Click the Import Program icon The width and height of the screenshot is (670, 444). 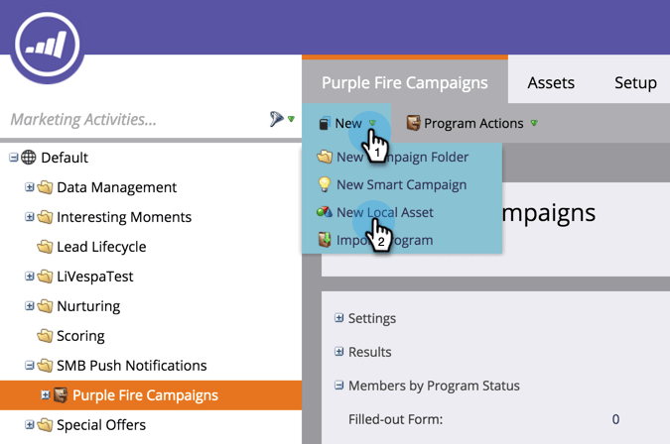pos(325,240)
